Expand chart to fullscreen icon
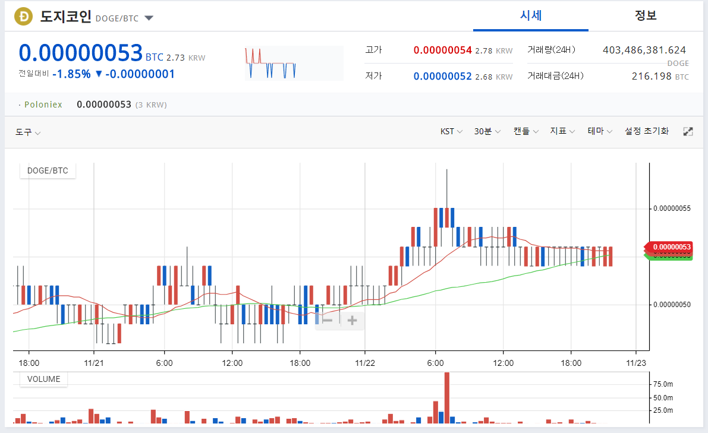The image size is (708, 433). click(x=688, y=131)
